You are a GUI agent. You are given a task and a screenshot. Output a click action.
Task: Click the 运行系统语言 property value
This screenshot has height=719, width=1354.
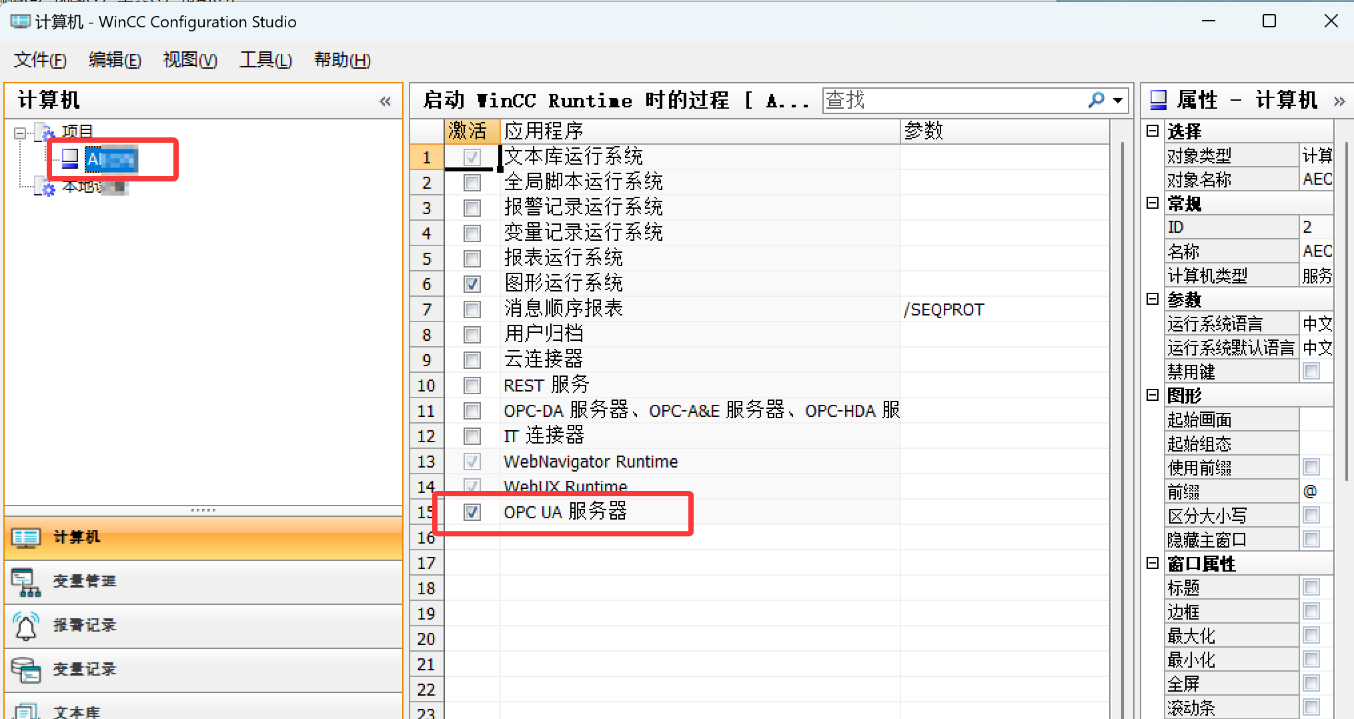pyautogui.click(x=1317, y=323)
